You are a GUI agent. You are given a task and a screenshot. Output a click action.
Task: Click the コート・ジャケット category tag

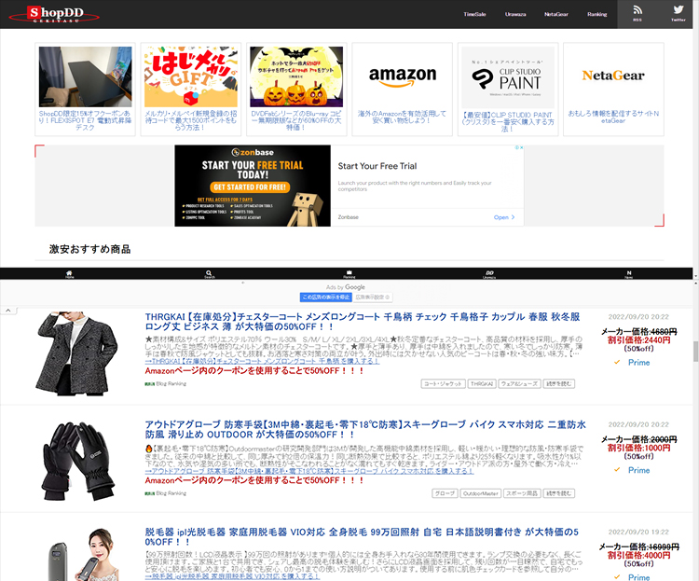(x=443, y=383)
